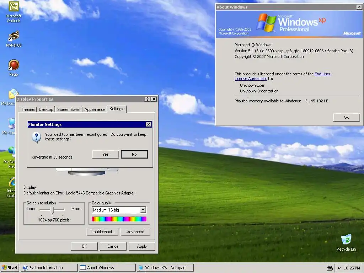The image size is (364, 273).
Task: Click the screen resolution slider handle
Action: [x=52, y=210]
